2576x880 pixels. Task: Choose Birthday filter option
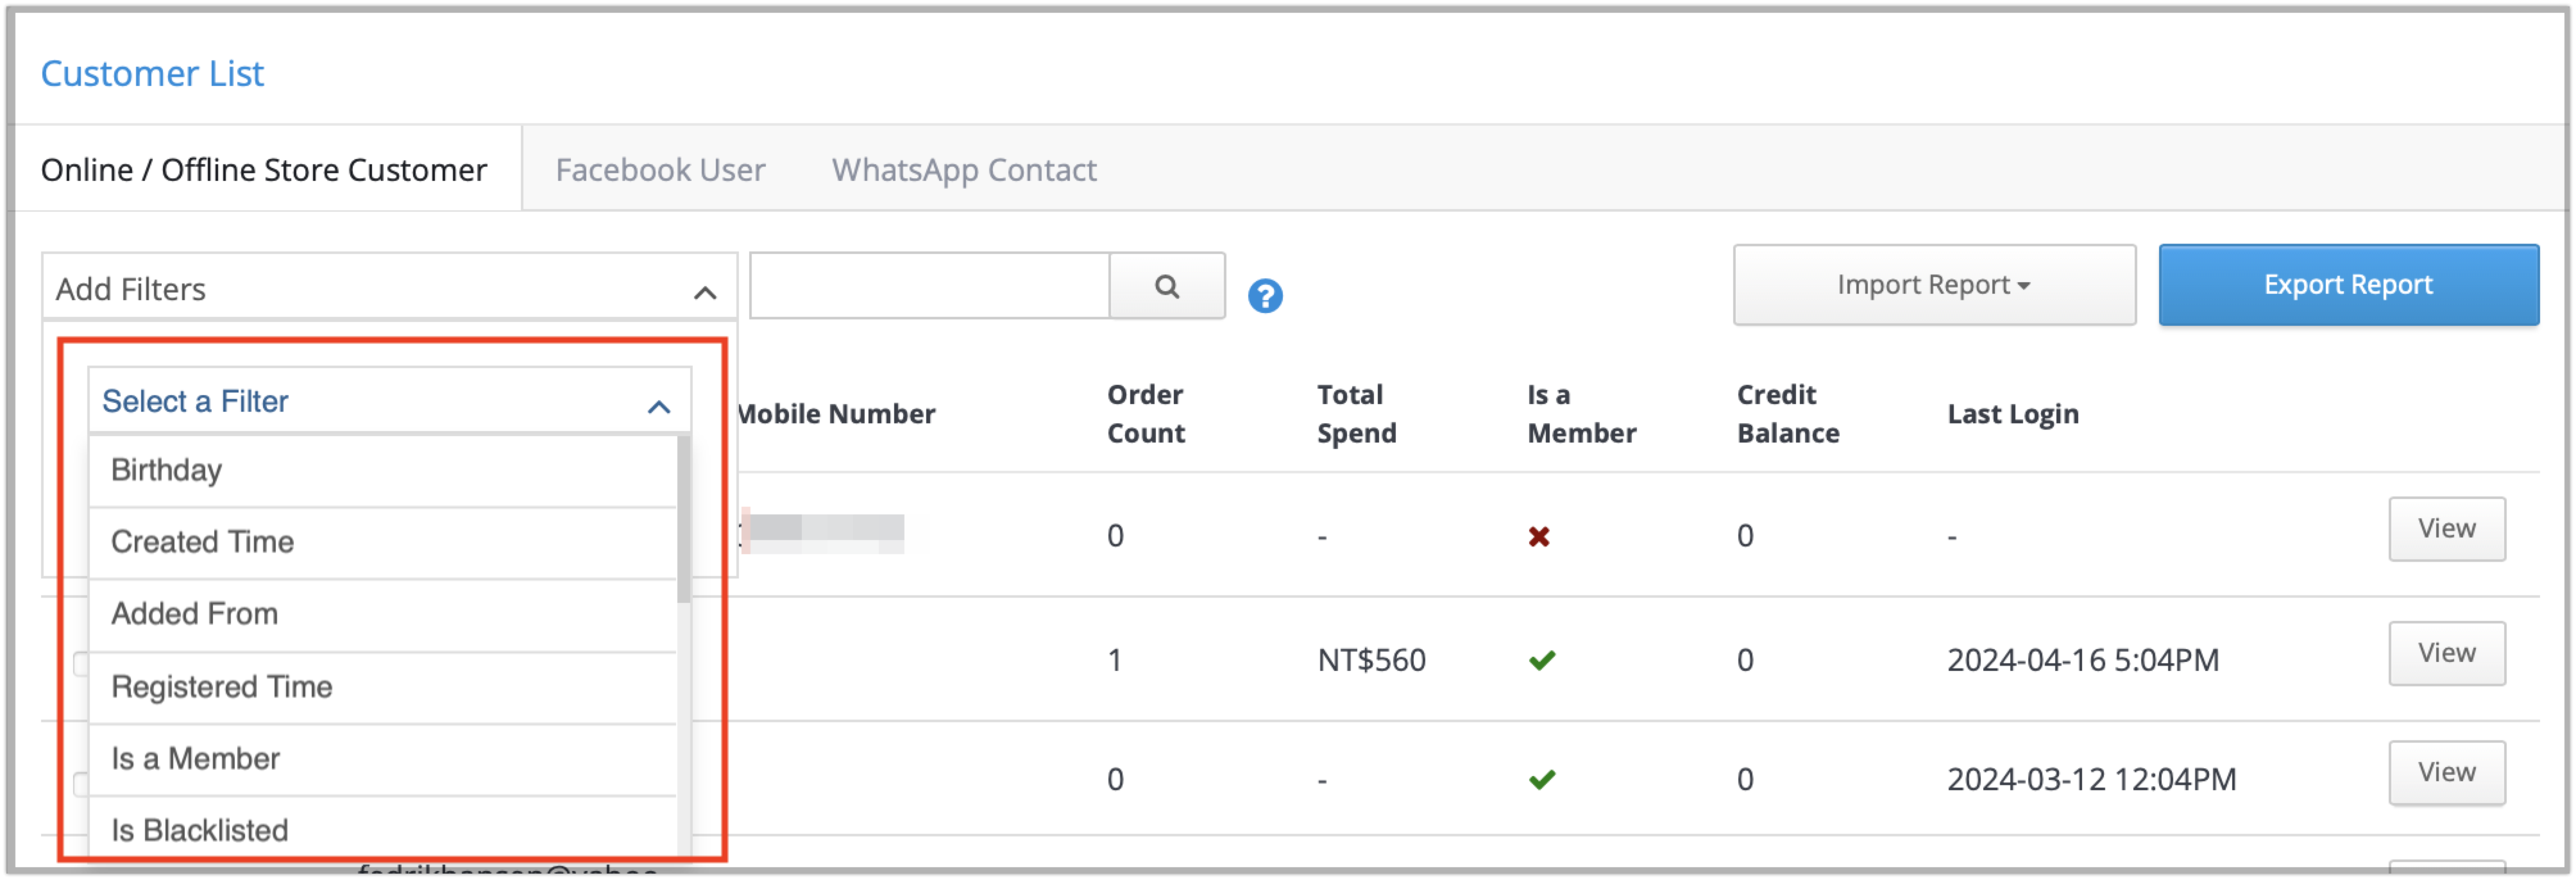pos(383,470)
